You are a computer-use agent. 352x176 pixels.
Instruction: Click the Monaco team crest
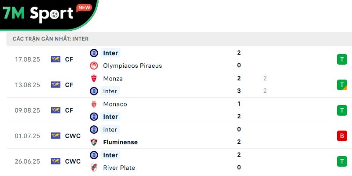coord(94,104)
